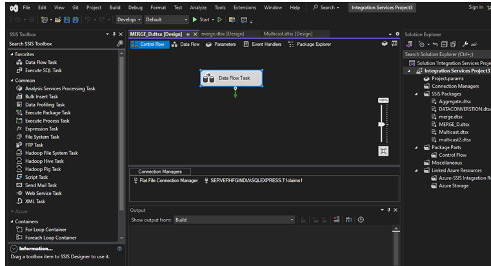Expand the Azure section in the toolbox
Image resolution: width=491 pixels, height=266 pixels.
[12, 211]
